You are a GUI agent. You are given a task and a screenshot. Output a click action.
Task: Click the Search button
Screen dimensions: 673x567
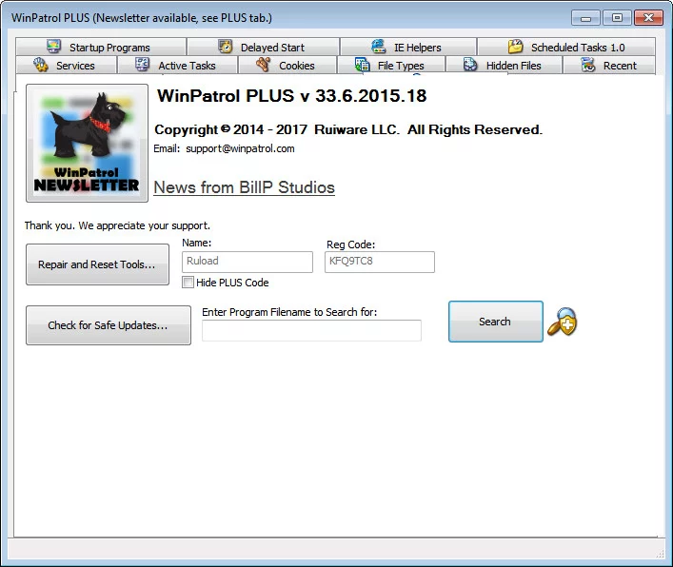click(496, 322)
